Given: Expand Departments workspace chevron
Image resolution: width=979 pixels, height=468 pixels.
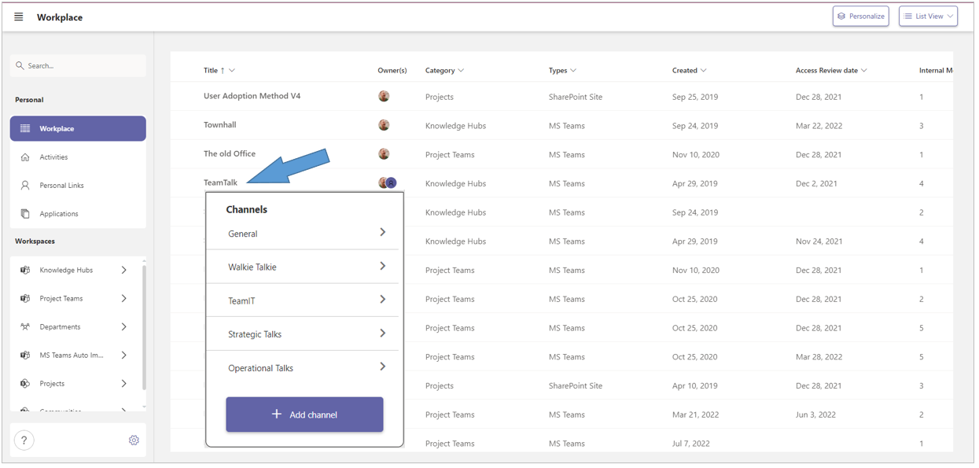Looking at the screenshot, I should tap(124, 327).
